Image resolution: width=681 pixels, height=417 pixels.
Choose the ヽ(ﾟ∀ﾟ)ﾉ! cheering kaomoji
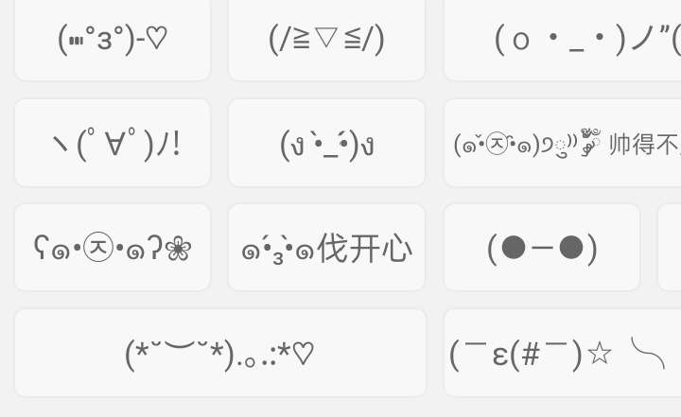(113, 143)
